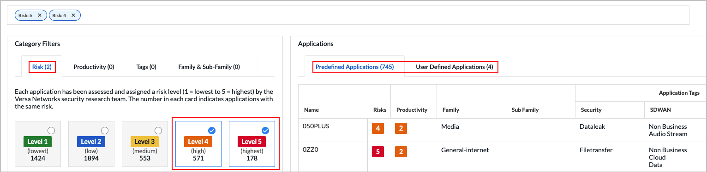Click the count 553 under Level 3
The image size is (707, 172).
pyautogui.click(x=145, y=158)
